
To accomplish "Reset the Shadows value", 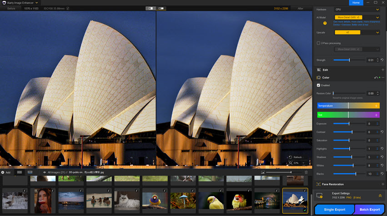I will pos(382,157).
